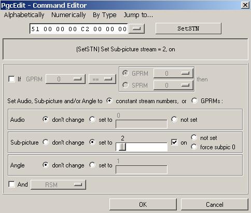Open the Alphabetically menu
Viewport: 251px width, 213px height.
[24, 15]
